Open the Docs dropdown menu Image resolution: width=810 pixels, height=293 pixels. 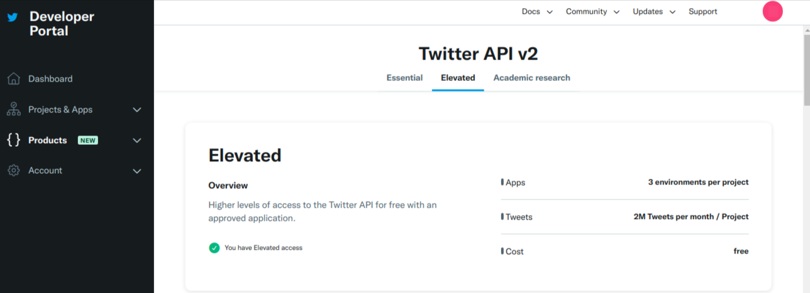[x=537, y=12]
